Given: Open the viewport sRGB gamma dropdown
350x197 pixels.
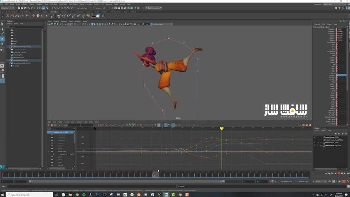Looking at the screenshot, I should (163, 24).
